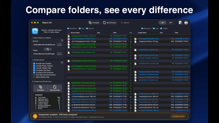Screen dimensions: 219x123
Task: Click sync arrow for published-concept.pdf row
Action: click(131, 64)
